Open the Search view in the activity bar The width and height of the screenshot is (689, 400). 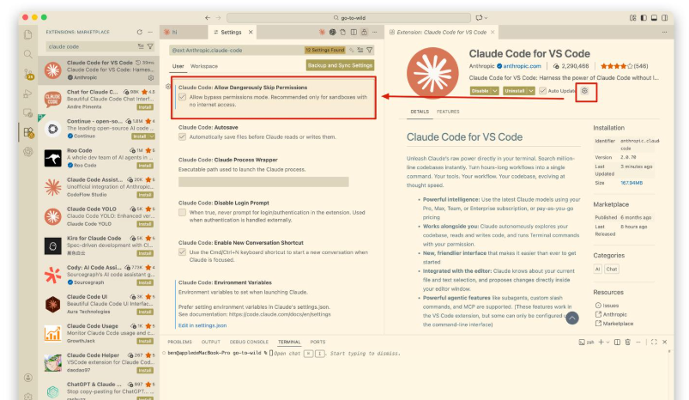(x=28, y=54)
